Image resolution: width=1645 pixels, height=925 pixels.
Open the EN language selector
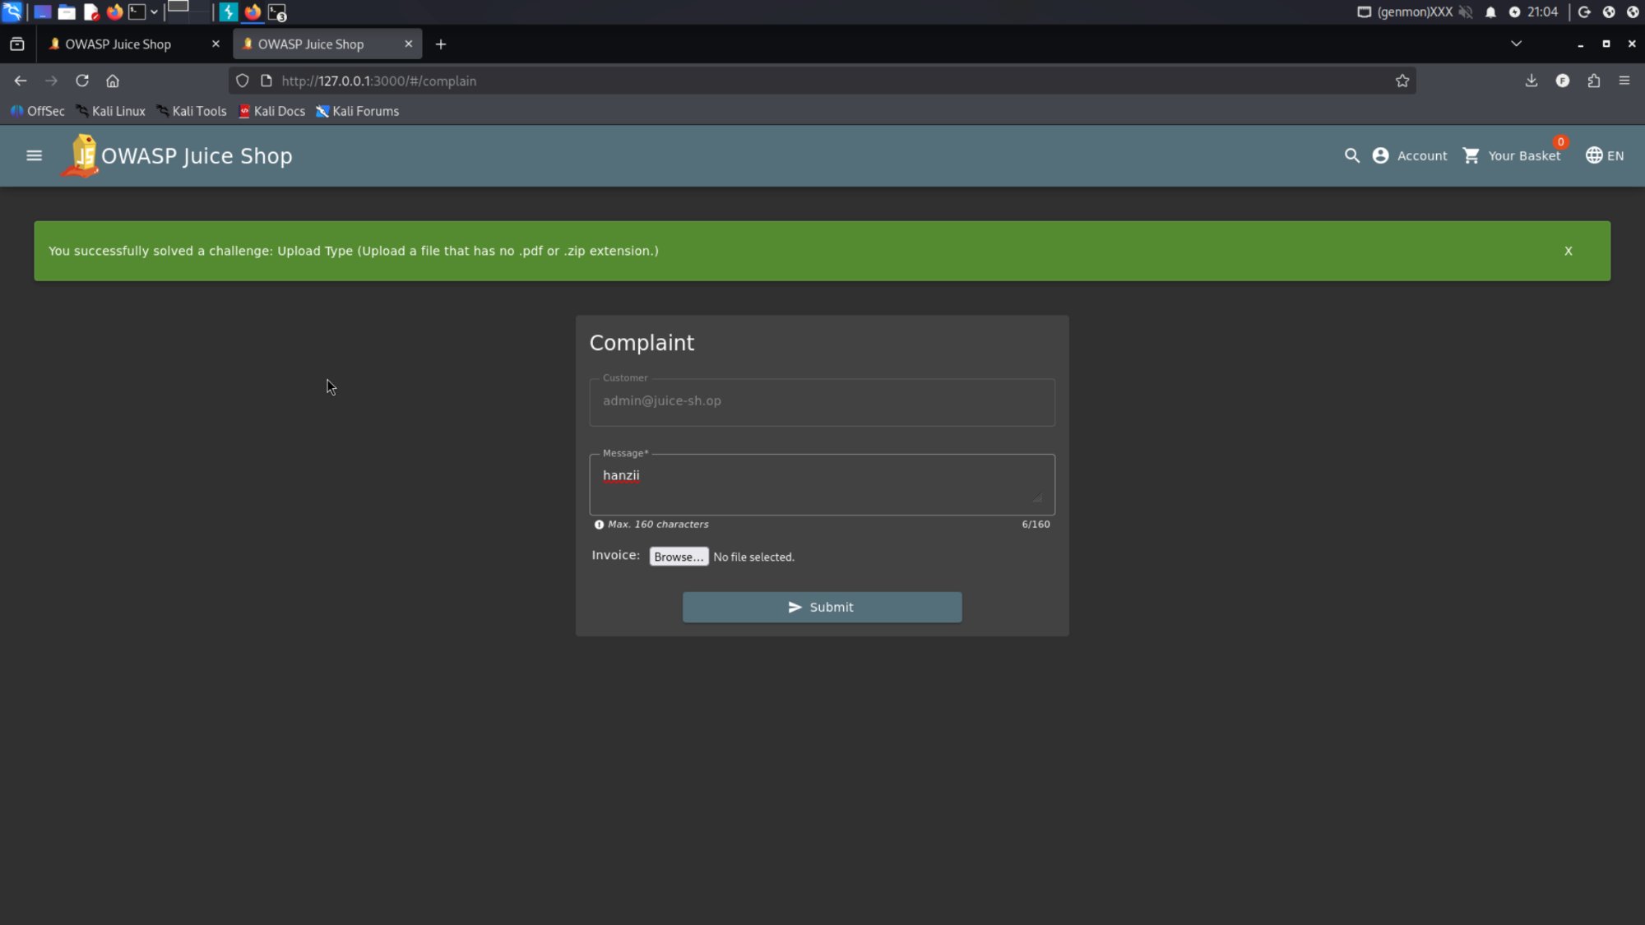1605,155
